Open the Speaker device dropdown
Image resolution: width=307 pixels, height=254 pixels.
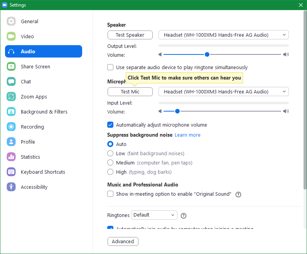(224, 35)
